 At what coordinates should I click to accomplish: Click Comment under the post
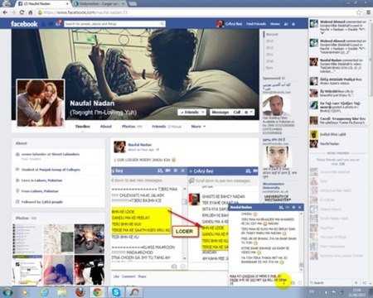(128, 276)
